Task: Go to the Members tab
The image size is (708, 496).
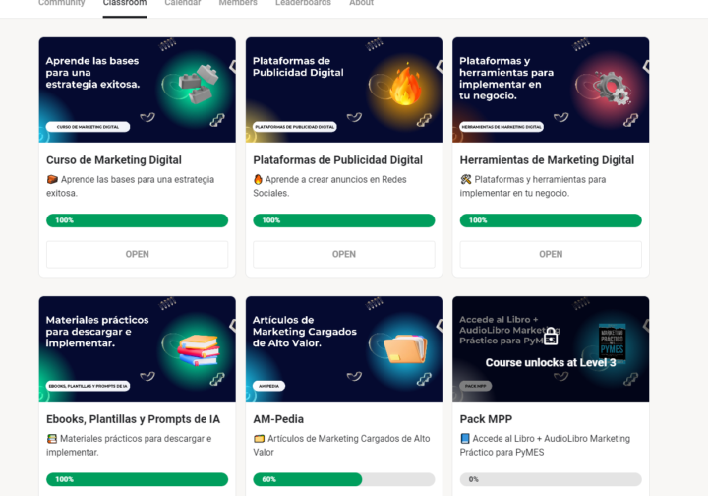Action: (x=238, y=4)
